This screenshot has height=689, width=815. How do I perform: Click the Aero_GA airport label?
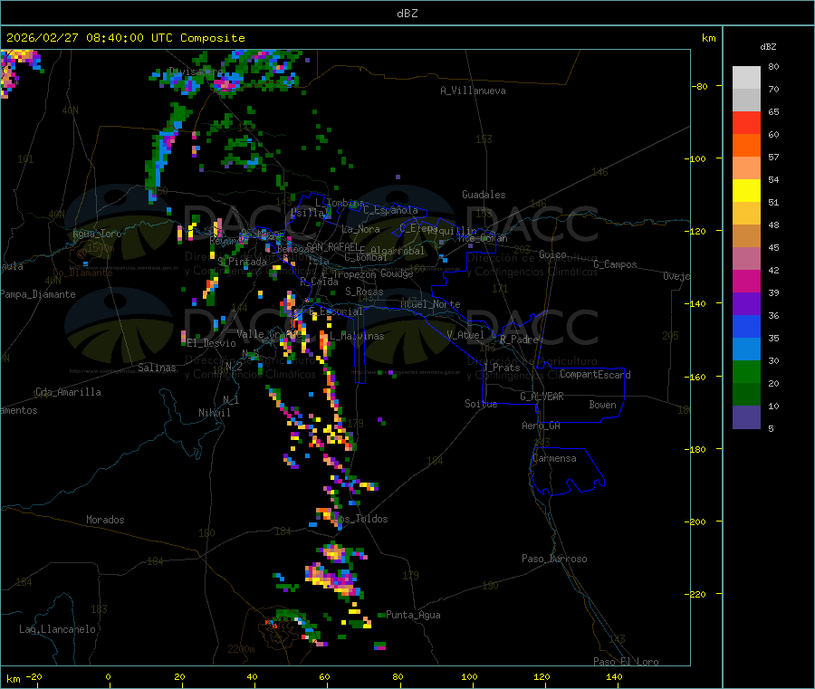point(542,426)
